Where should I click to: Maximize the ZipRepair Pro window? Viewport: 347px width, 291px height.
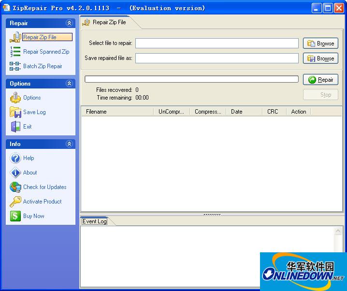(328, 8)
